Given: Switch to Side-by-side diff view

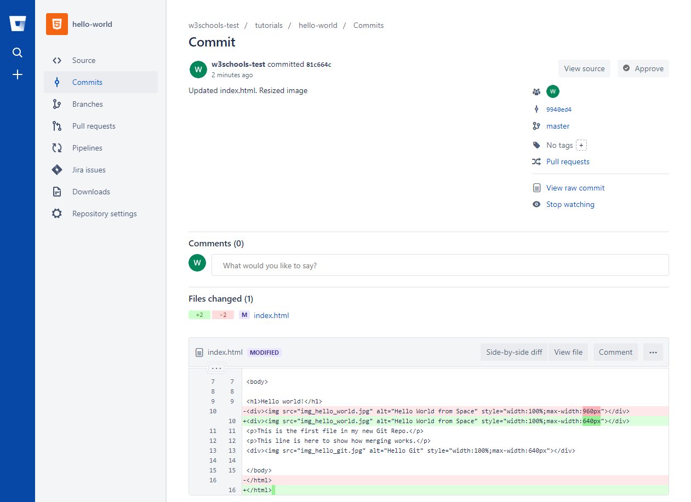Looking at the screenshot, I should 514,352.
